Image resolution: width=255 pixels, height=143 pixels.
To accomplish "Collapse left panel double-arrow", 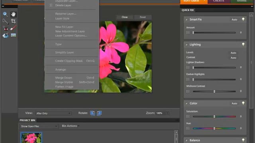I will (x=3, y=6).
